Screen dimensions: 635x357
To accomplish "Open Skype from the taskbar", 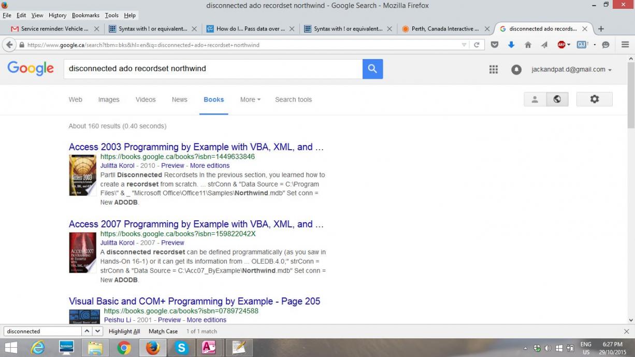I will click(x=181, y=348).
